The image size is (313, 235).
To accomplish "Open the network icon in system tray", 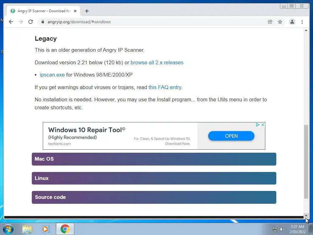I will pos(275,229).
